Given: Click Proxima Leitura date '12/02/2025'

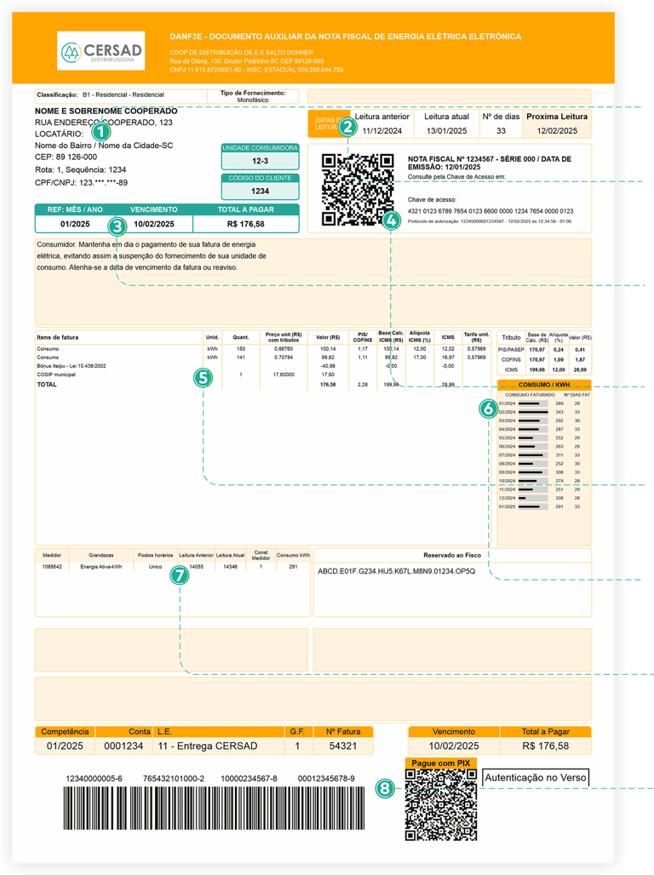Looking at the screenshot, I should click(557, 130).
